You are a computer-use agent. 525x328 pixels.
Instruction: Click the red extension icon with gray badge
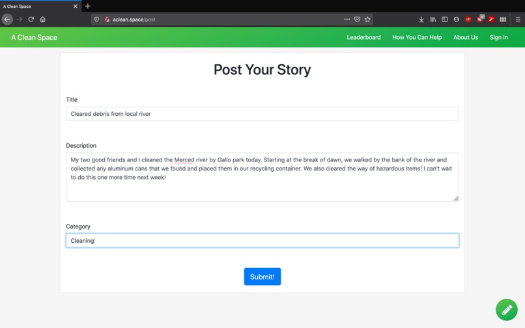point(480,19)
